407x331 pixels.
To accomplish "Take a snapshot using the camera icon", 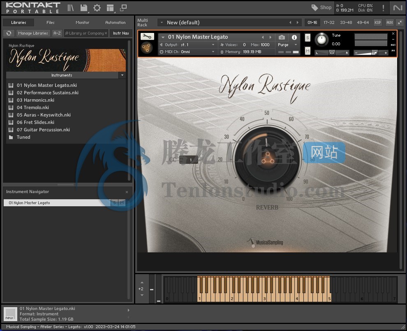I will click(x=282, y=37).
